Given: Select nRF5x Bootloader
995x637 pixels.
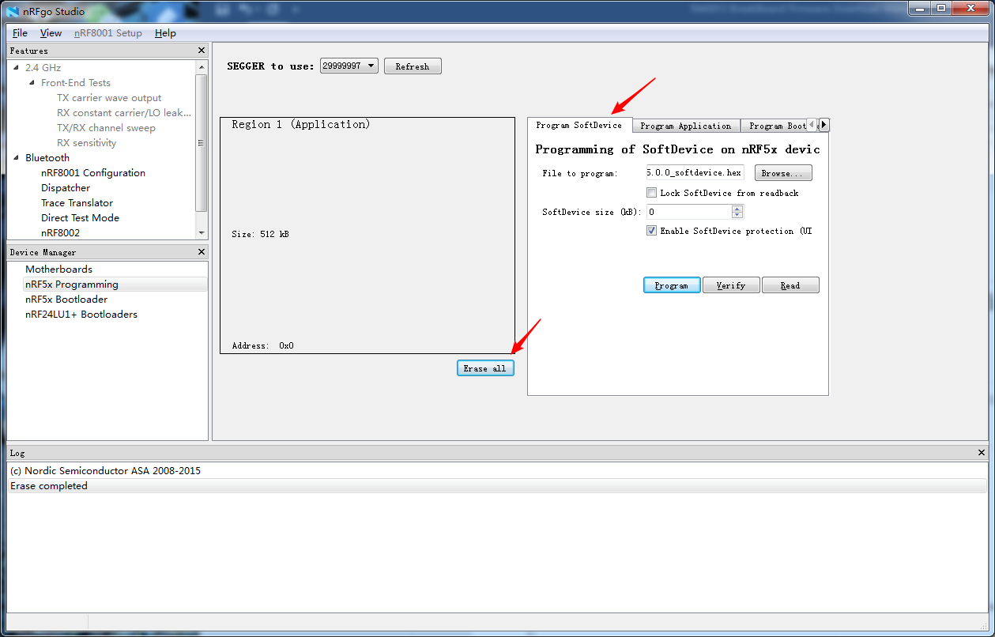Looking at the screenshot, I should point(66,300).
